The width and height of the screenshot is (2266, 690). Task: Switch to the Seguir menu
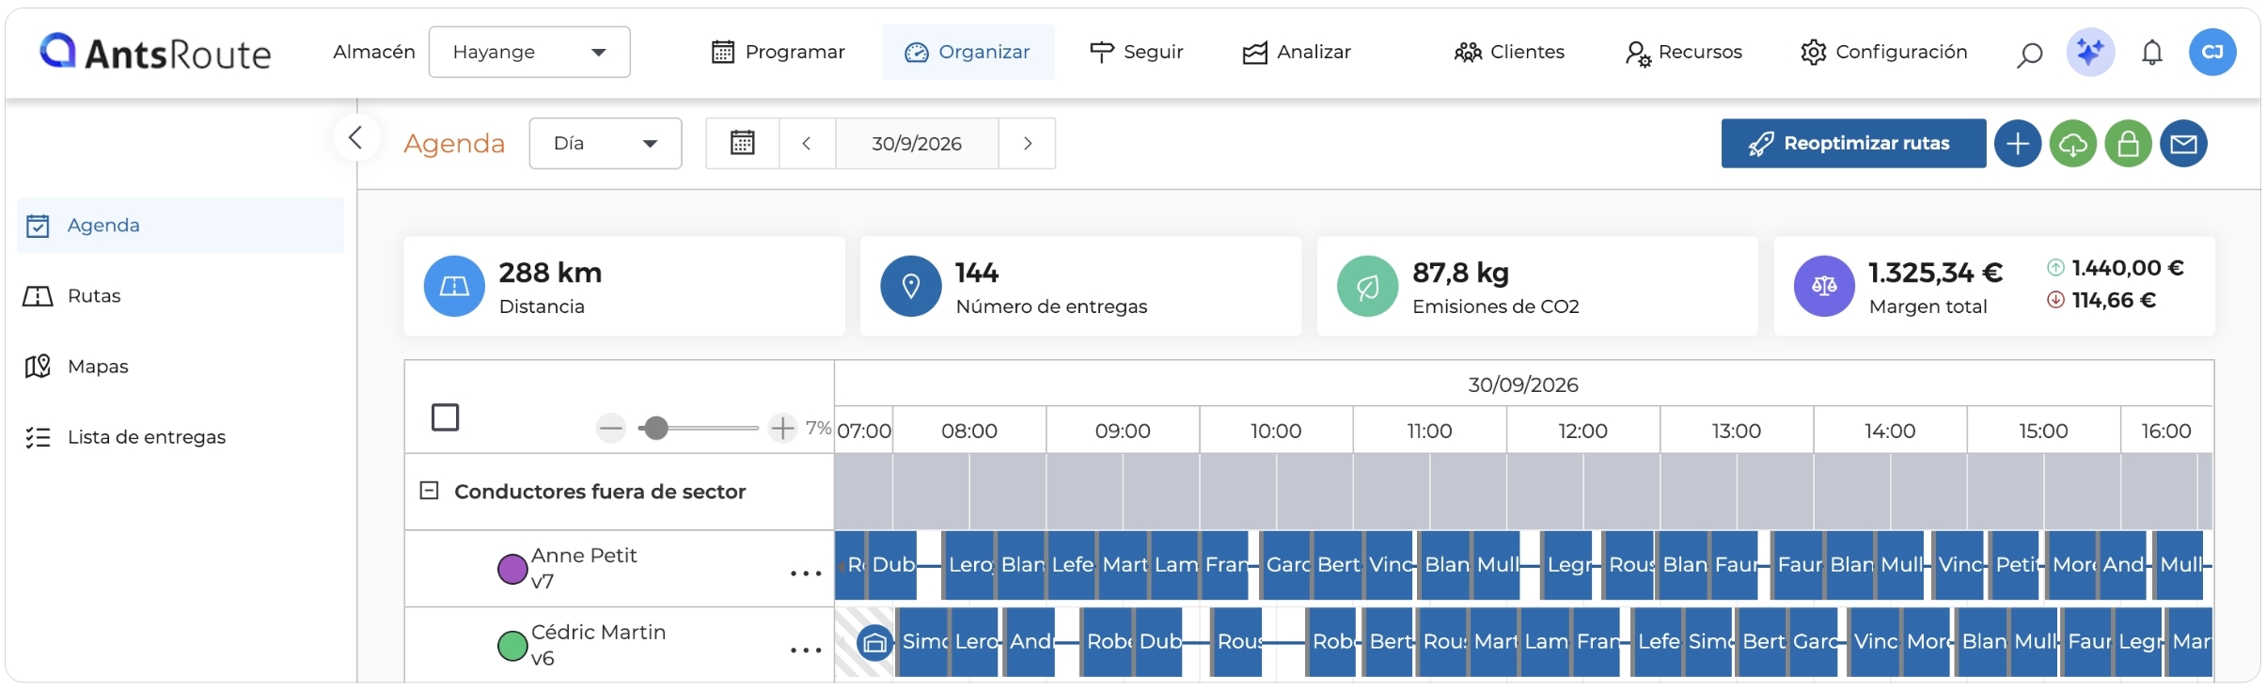coord(1136,52)
